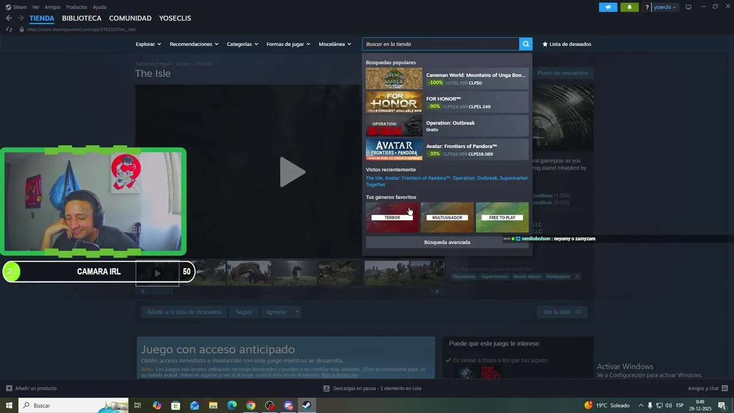Image resolution: width=734 pixels, height=413 pixels.
Task: Slide screenshot strip right with arrow
Action: click(437, 291)
